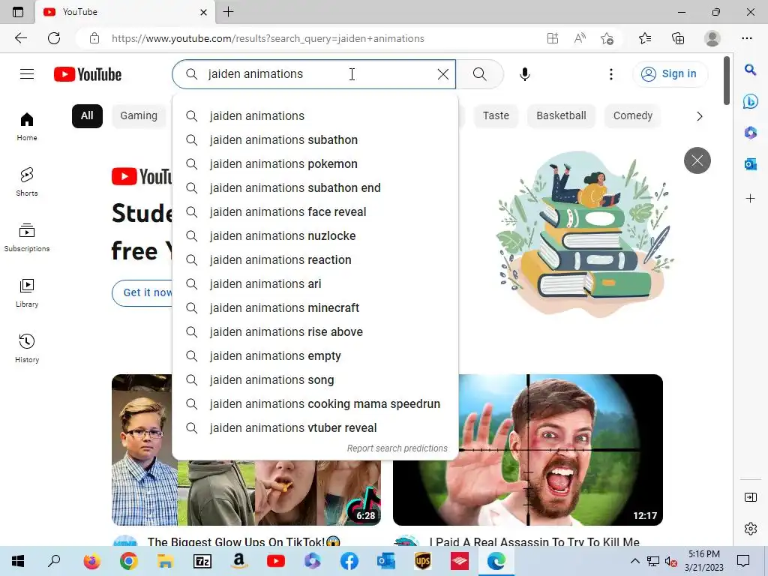The height and width of the screenshot is (576, 768).
Task: Open Windows Start menu
Action: pyautogui.click(x=18, y=561)
